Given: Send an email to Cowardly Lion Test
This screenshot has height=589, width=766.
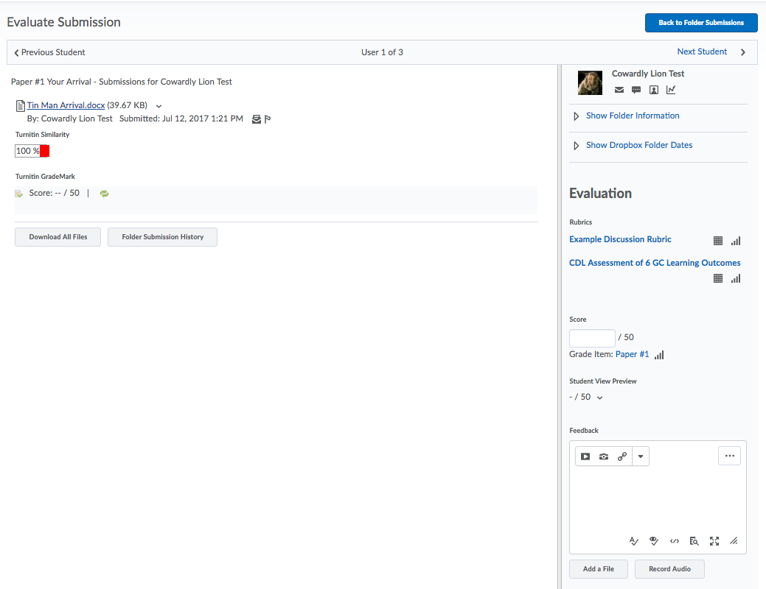Looking at the screenshot, I should (x=619, y=90).
